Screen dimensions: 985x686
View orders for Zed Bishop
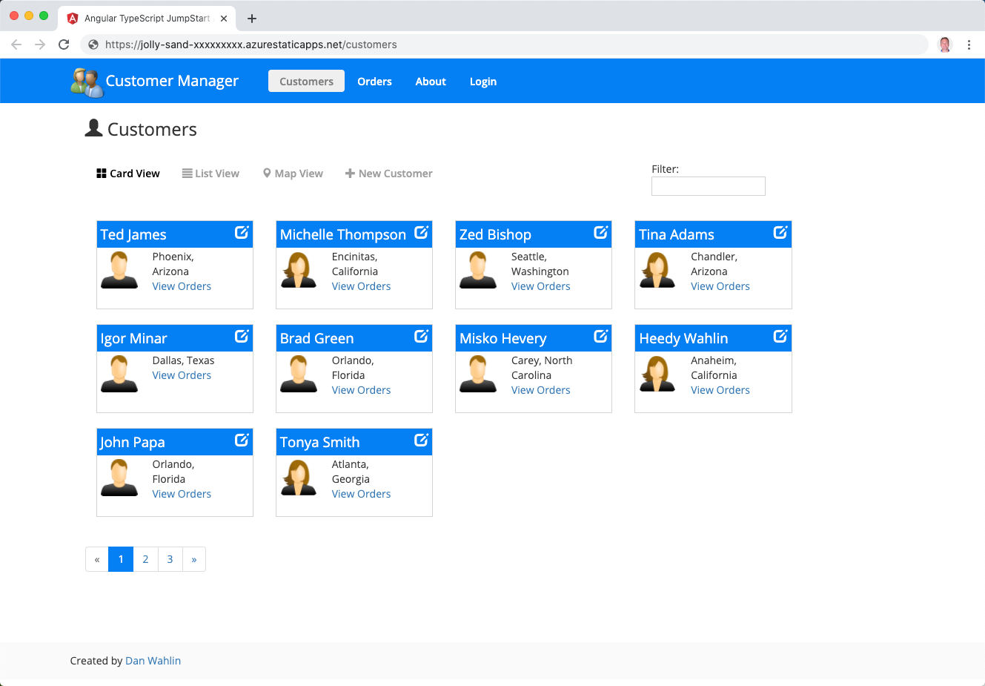coord(540,286)
